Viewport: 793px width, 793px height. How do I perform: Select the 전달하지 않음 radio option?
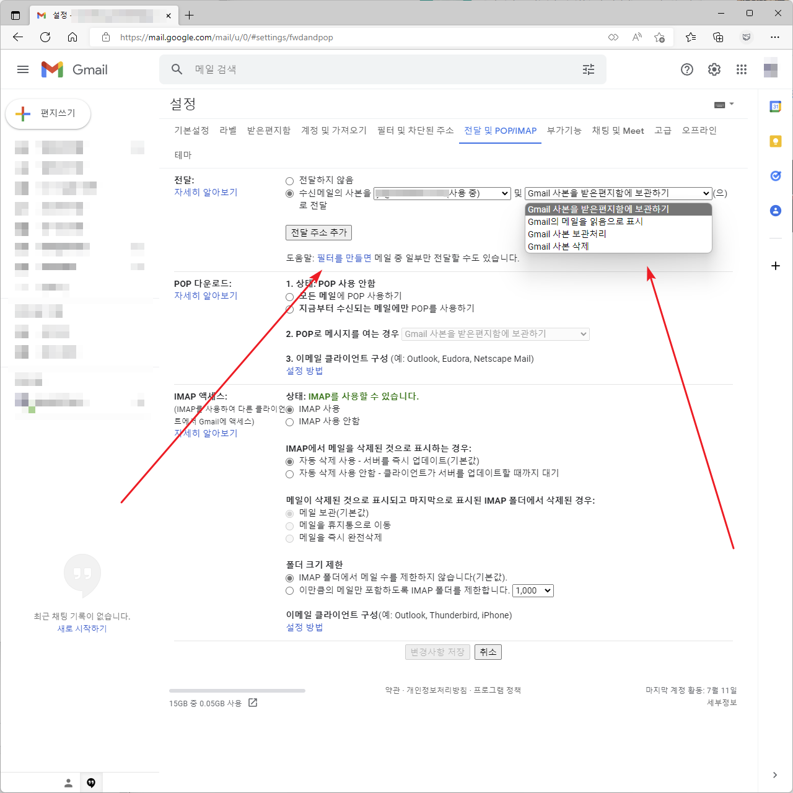coord(289,181)
